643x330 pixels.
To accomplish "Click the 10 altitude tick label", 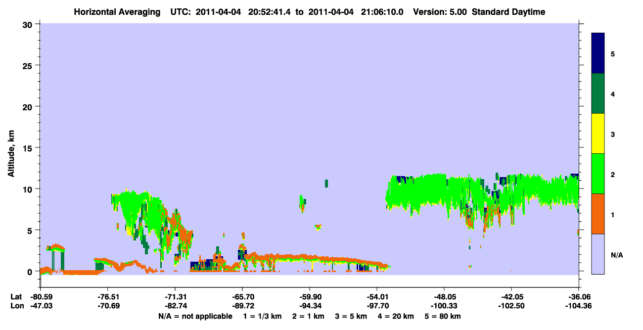I will click(28, 189).
